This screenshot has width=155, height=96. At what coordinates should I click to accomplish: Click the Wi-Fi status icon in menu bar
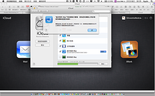98,1
